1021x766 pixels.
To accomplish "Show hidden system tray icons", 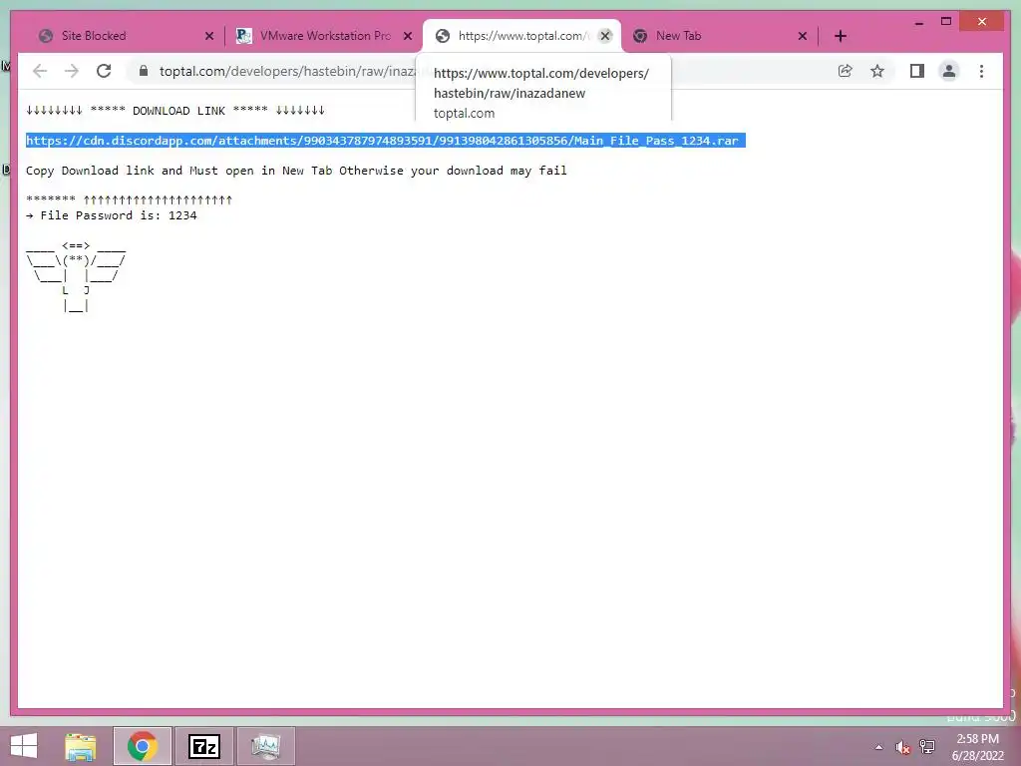I will tap(879, 747).
